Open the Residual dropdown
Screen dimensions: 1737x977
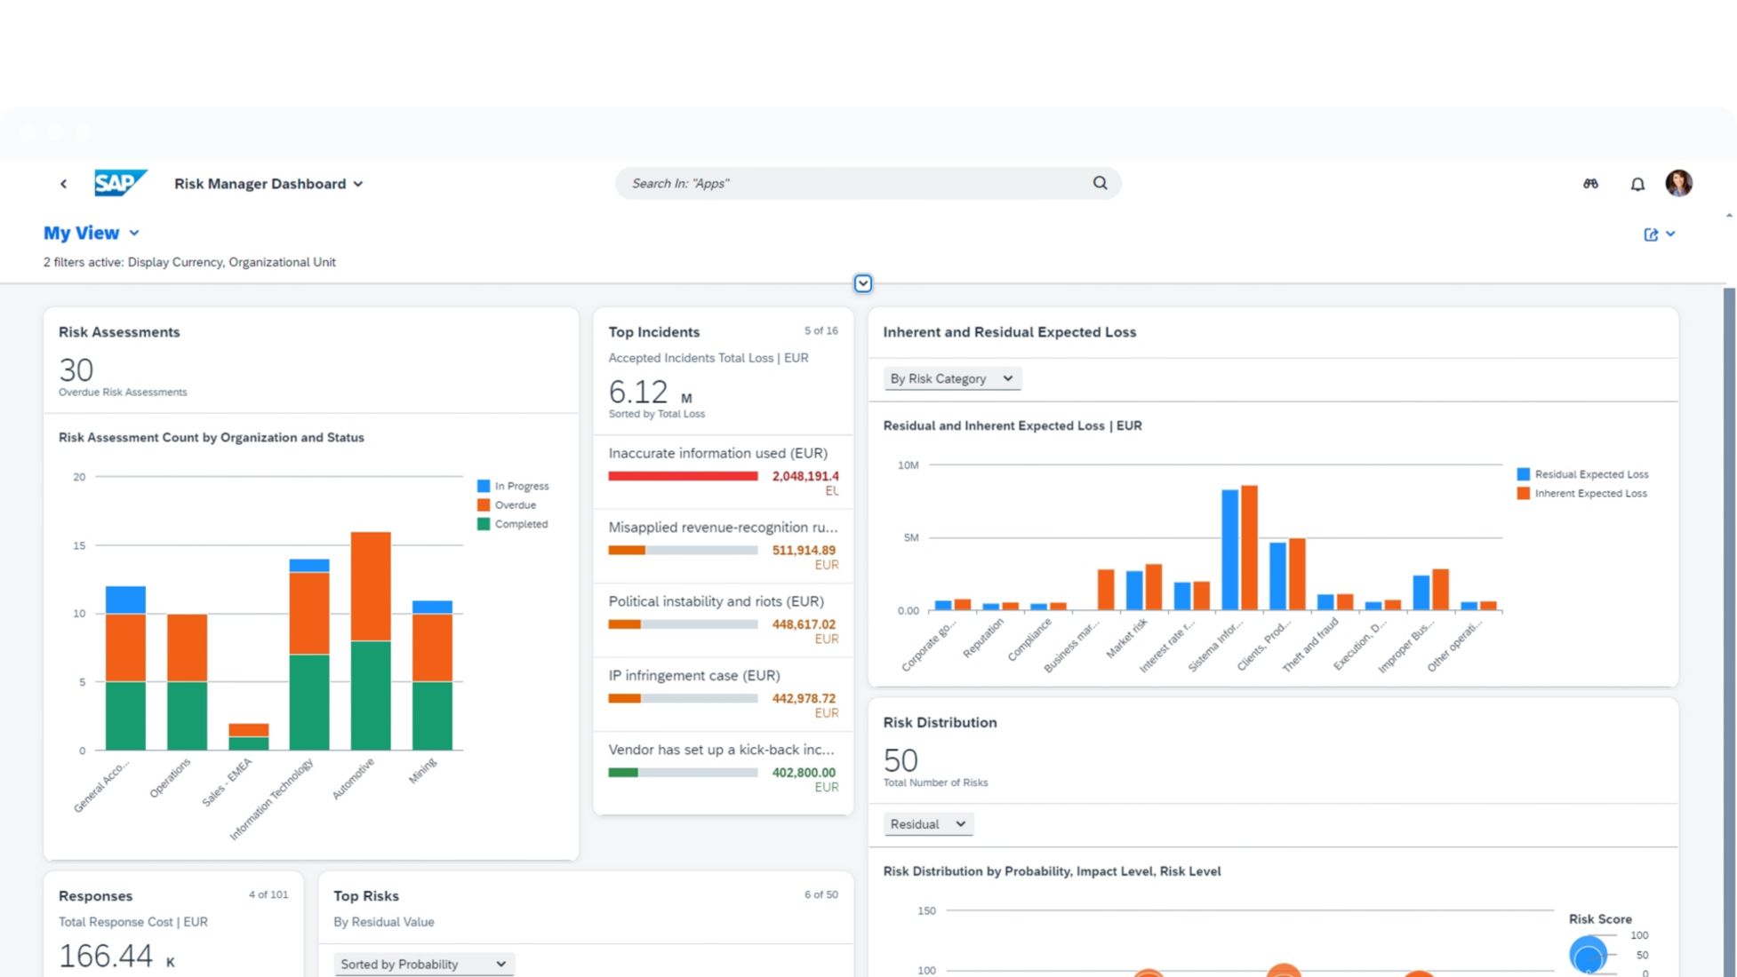pyautogui.click(x=927, y=824)
